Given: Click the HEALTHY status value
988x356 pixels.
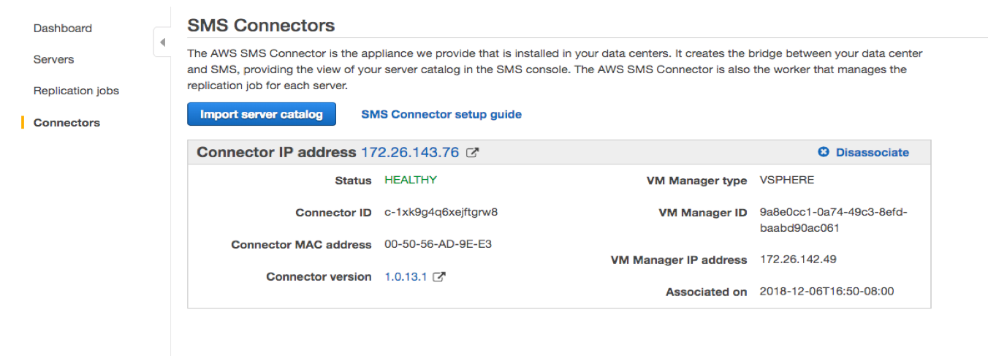Looking at the screenshot, I should coord(411,180).
